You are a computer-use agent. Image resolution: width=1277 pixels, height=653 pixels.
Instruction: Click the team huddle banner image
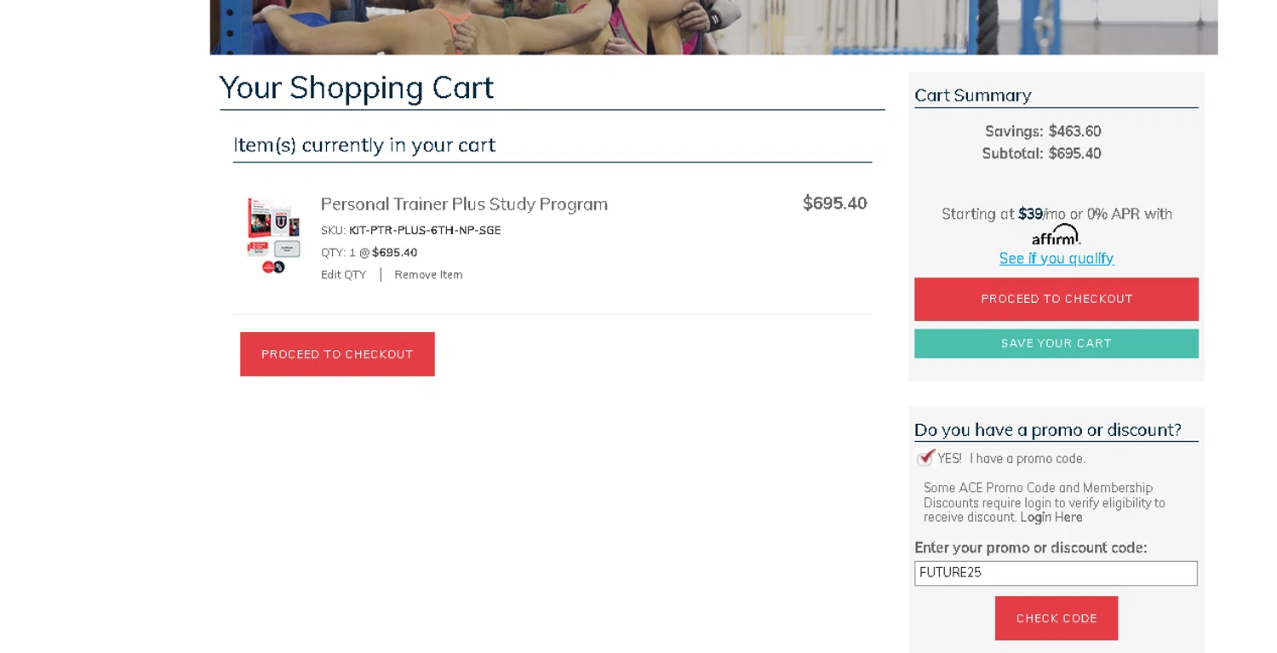pos(713,27)
